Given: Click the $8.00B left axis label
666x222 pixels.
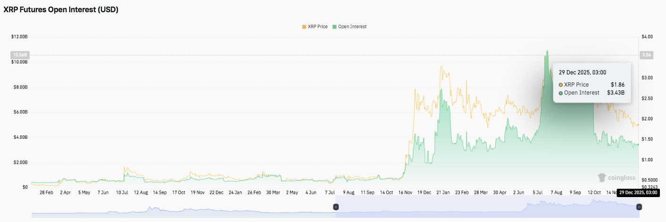Looking at the screenshot, I should (x=19, y=87).
